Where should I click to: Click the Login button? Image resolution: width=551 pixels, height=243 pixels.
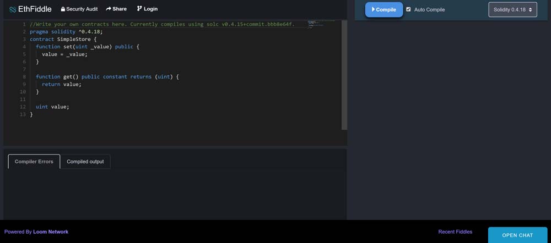pyautogui.click(x=147, y=9)
